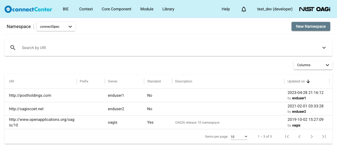Viewport: 337px width, 157px height.
Task: Open the test_dev (developer) user menu
Action: (275, 9)
